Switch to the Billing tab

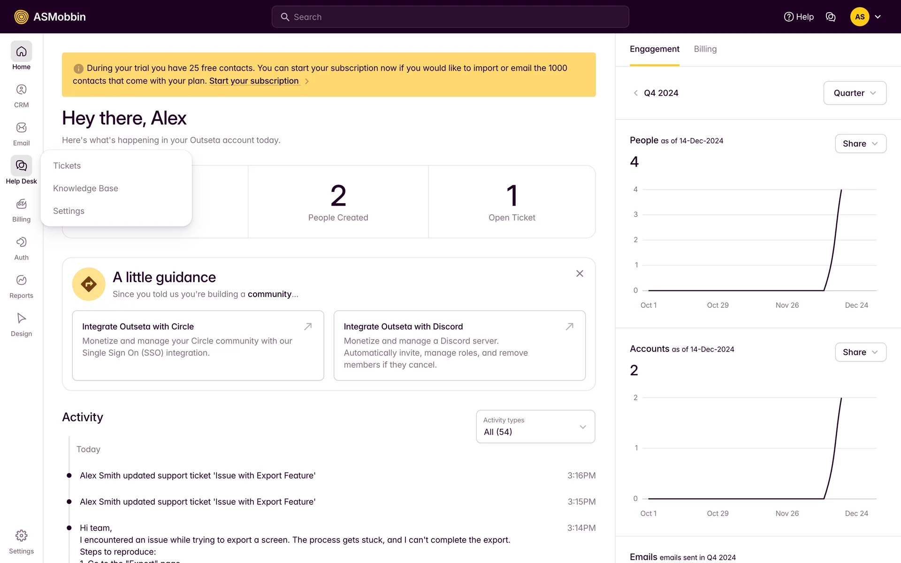[705, 49]
